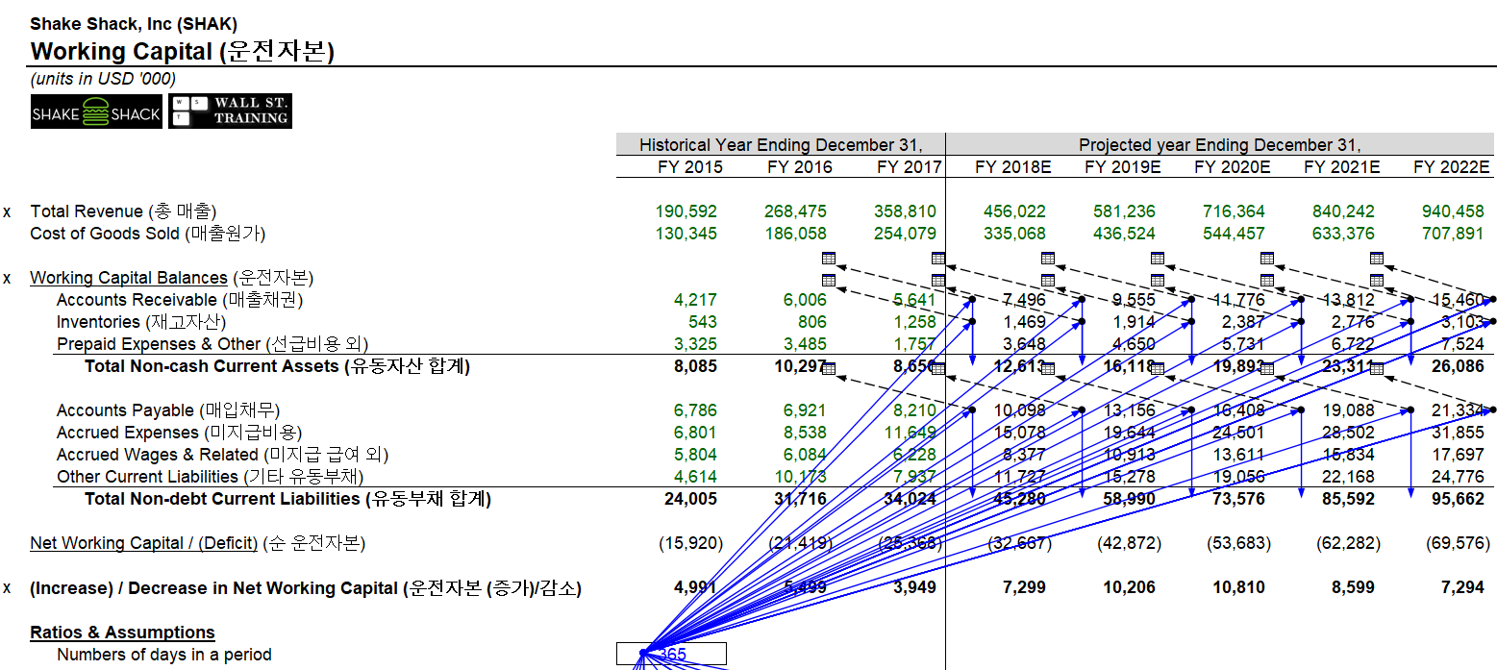Select FY 2016 Accounts Receivable value 6,006
This screenshot has width=1497, height=670.
(x=805, y=300)
